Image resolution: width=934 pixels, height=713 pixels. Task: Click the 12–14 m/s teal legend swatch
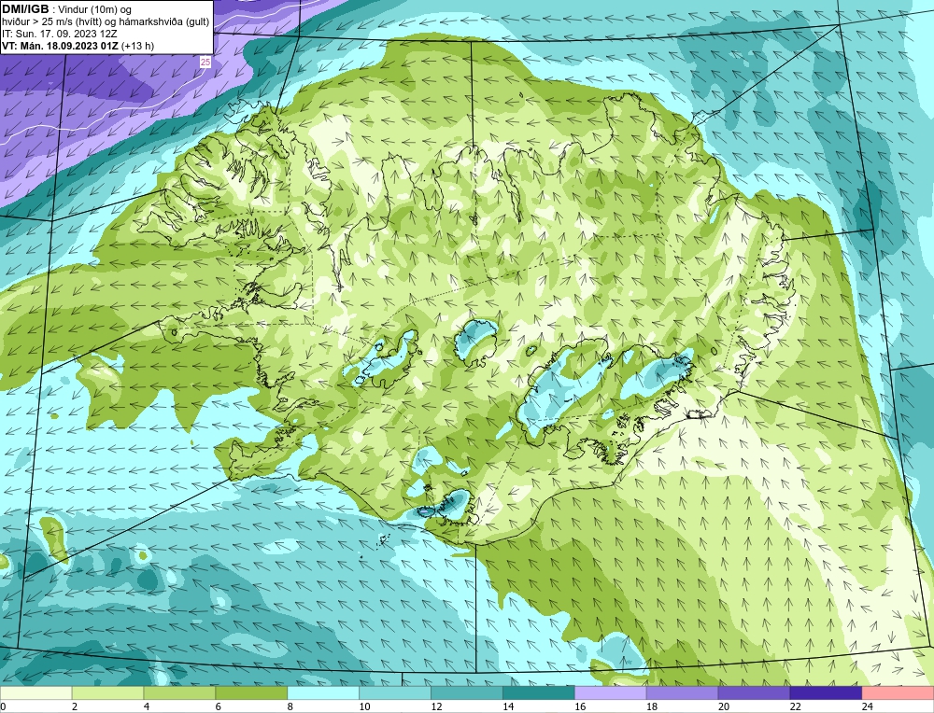point(467,693)
